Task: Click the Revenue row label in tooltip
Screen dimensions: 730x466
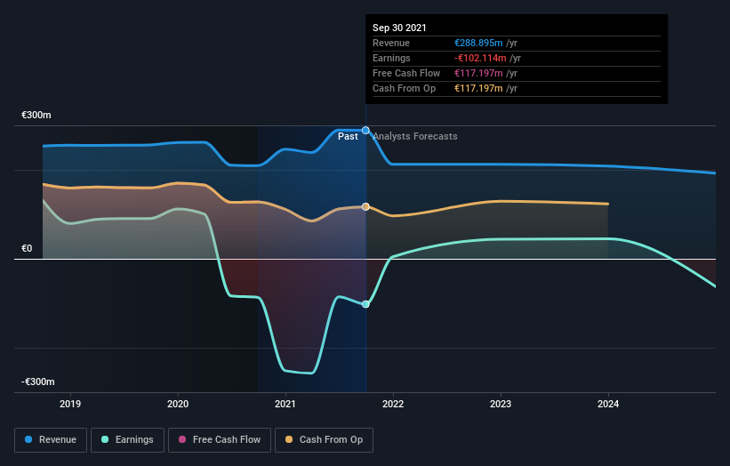Action: (x=391, y=43)
